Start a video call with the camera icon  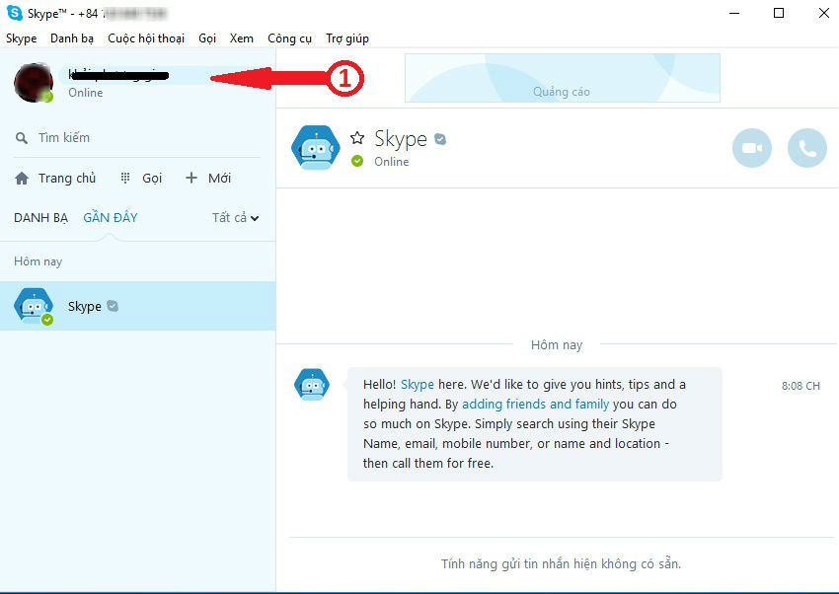[751, 147]
